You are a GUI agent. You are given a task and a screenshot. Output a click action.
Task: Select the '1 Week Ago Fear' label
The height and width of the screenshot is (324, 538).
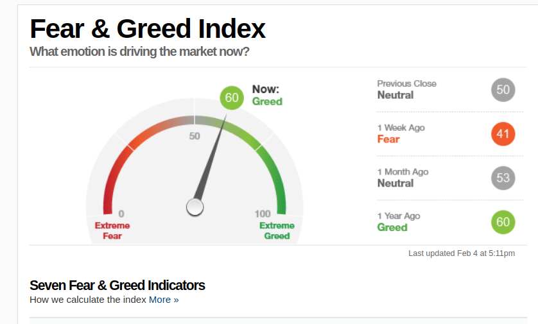401,133
